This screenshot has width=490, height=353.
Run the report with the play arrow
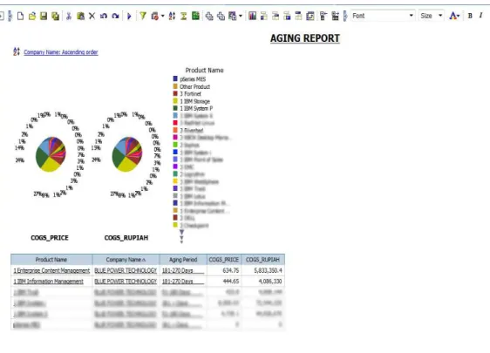(x=129, y=16)
